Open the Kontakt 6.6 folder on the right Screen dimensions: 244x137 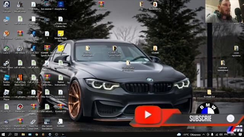[209, 94]
